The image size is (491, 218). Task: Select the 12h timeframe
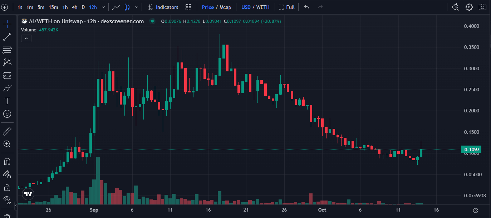point(93,7)
